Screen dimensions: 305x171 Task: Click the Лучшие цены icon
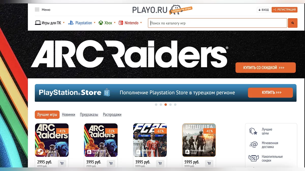tap(253, 131)
